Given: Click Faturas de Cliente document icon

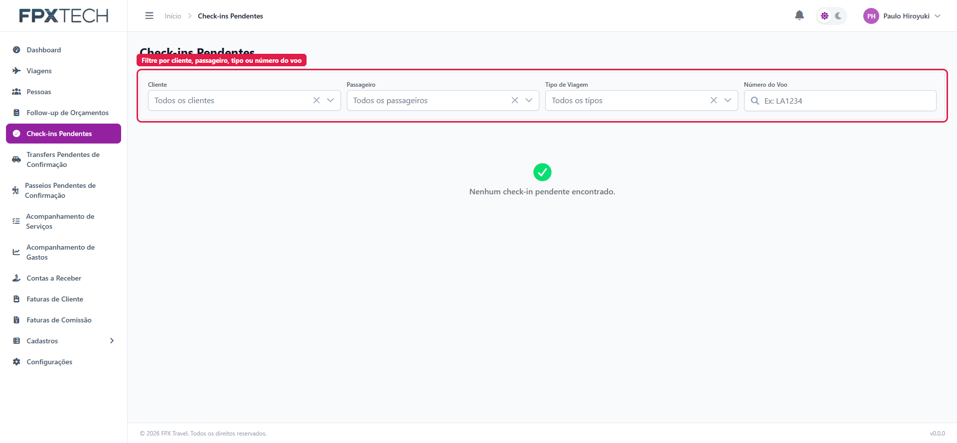Looking at the screenshot, I should [16, 299].
